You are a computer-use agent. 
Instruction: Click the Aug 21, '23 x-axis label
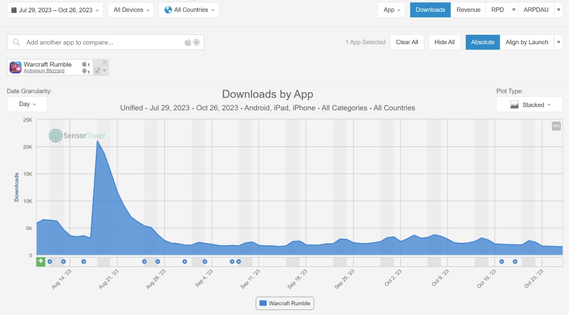[109, 279]
